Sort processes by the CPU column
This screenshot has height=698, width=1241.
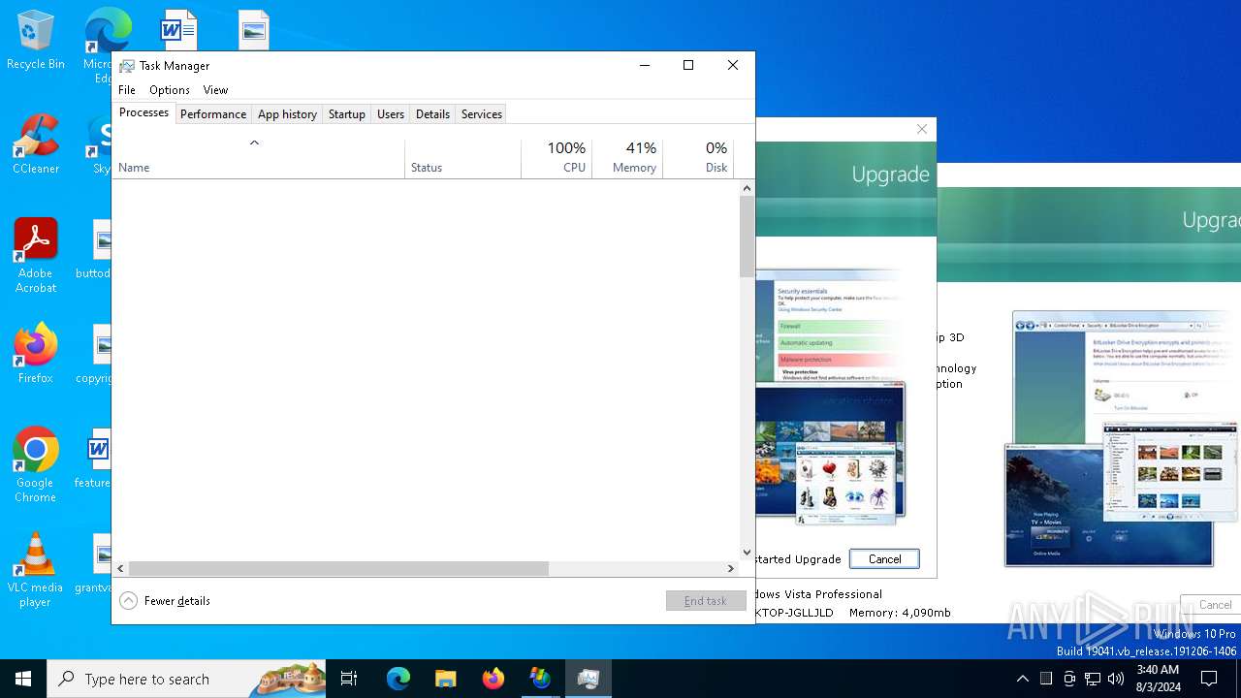pos(557,159)
